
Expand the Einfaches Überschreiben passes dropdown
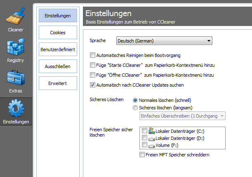(182, 116)
